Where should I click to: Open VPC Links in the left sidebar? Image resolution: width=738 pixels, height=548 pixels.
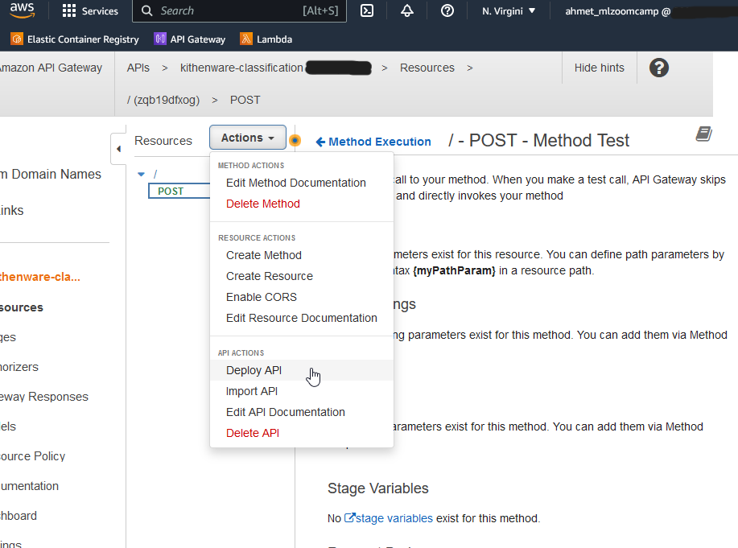(x=12, y=211)
